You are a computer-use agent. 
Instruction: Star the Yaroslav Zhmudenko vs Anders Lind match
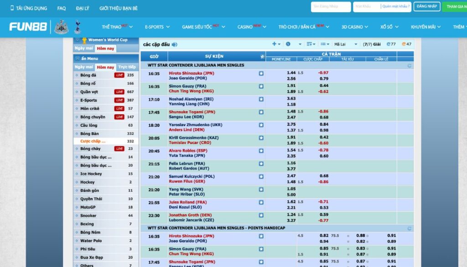(261, 125)
